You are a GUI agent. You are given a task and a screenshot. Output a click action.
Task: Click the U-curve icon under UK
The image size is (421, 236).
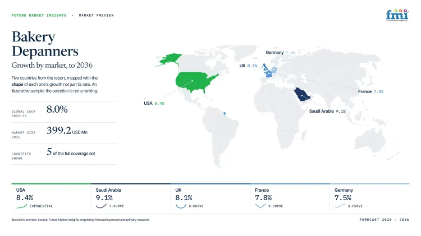click(x=181, y=206)
